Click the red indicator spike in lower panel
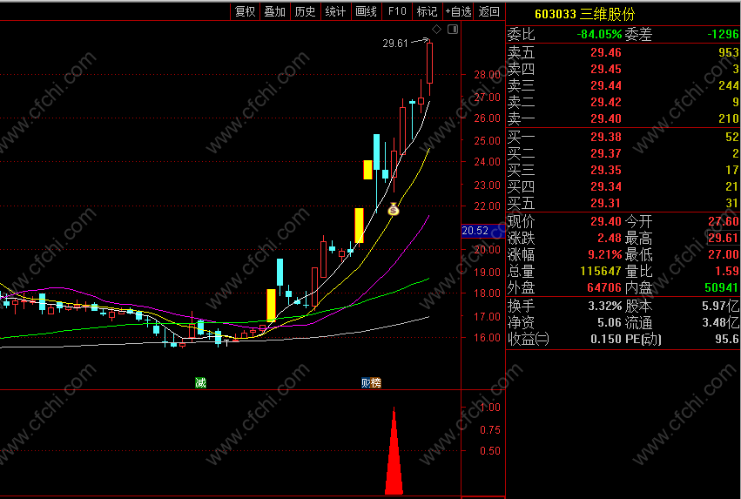The height and width of the screenshot is (499, 741). click(x=394, y=451)
